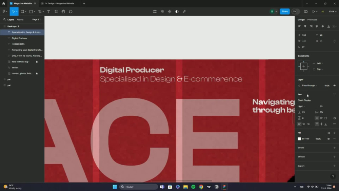339x191 pixels.
Task: Switch to the Layers tab
Action: click(x=11, y=20)
